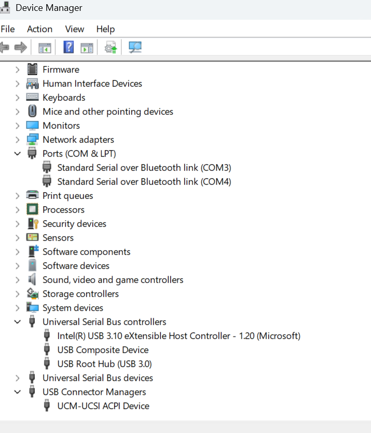Click Scan for hardware changes icon
Image resolution: width=371 pixels, height=433 pixels.
click(135, 48)
